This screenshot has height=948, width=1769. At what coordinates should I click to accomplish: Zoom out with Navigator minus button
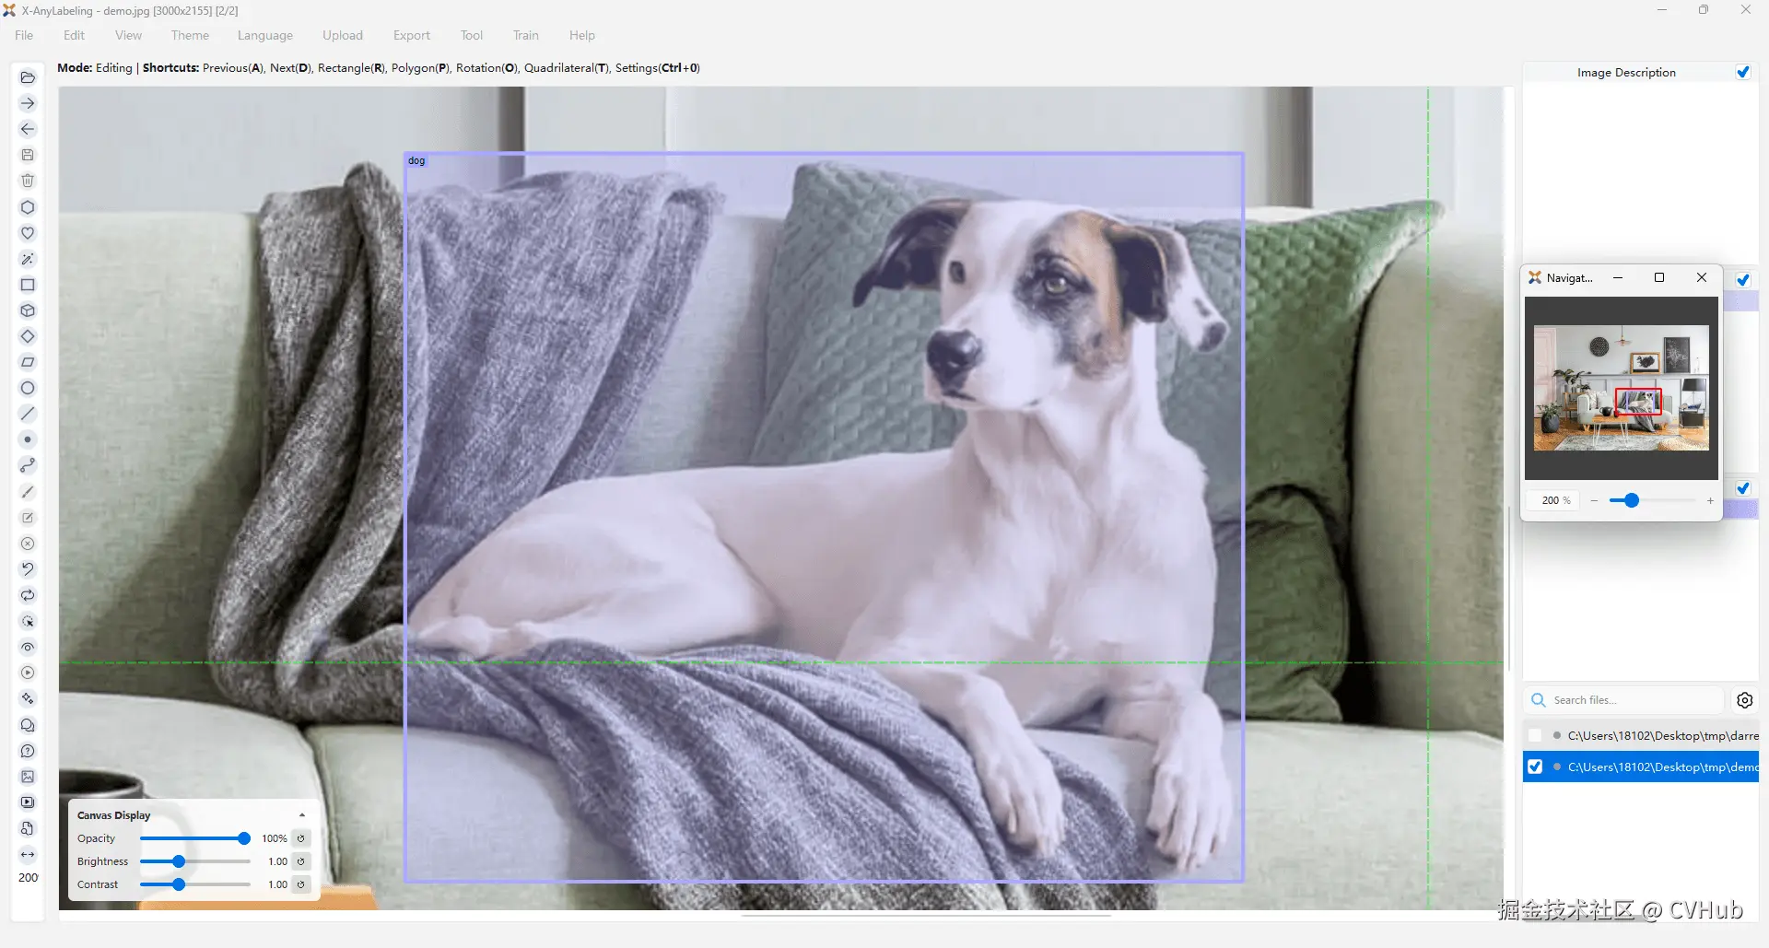1594,500
